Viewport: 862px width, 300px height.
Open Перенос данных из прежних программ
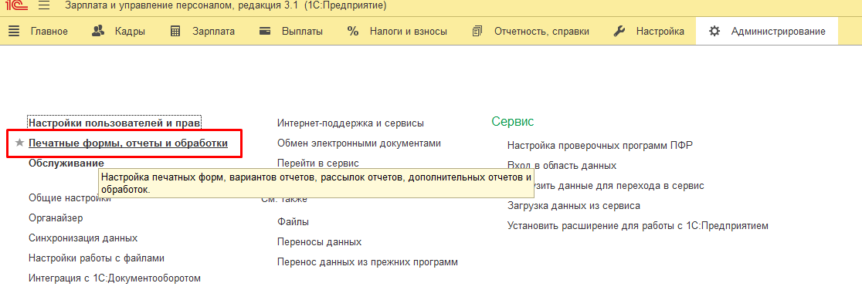(367, 262)
